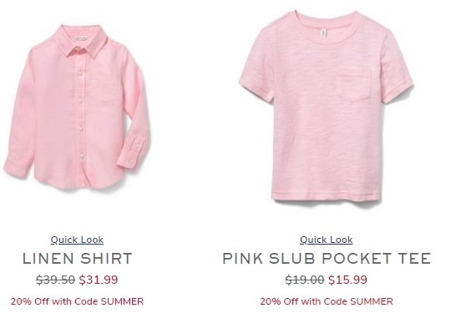The image size is (451, 313).
Task: Click the SUMMER code promo under Linen Shirt
Action: pos(77,301)
